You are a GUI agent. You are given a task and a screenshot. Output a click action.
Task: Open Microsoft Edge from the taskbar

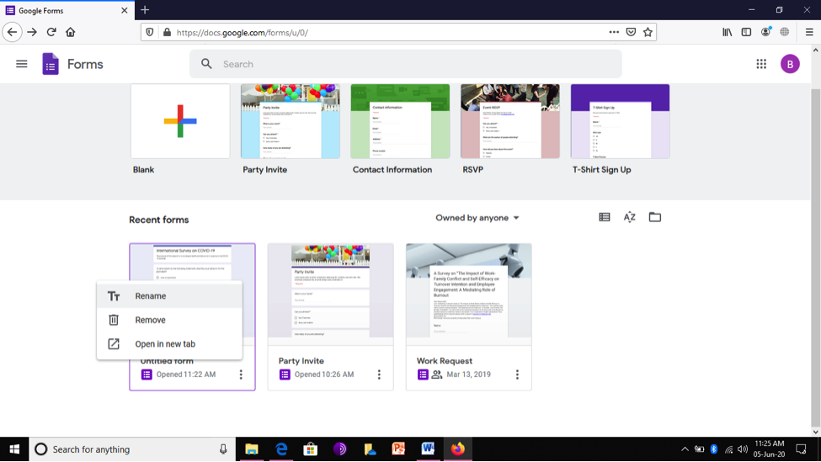click(x=281, y=449)
